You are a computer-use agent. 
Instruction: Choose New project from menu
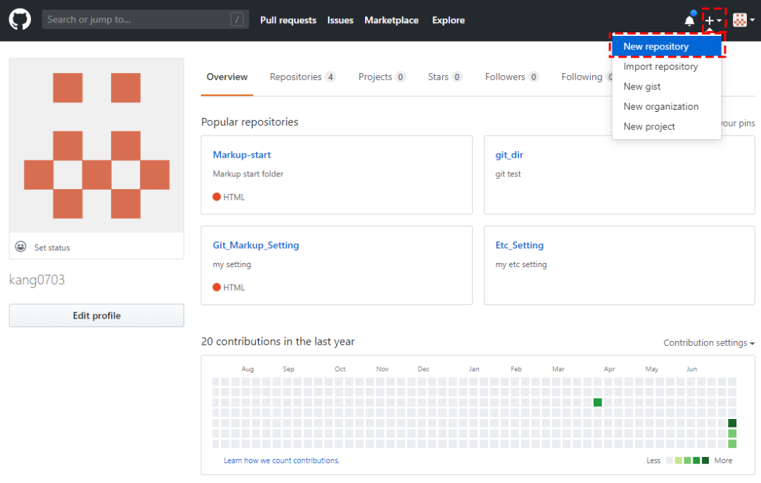(x=666, y=126)
